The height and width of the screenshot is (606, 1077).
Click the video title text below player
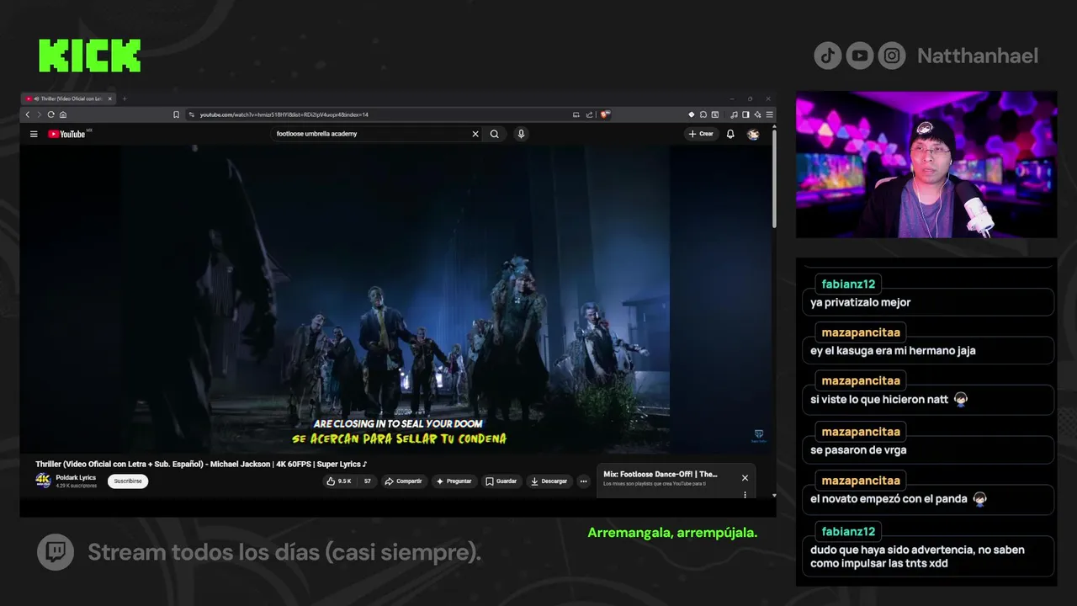point(201,464)
